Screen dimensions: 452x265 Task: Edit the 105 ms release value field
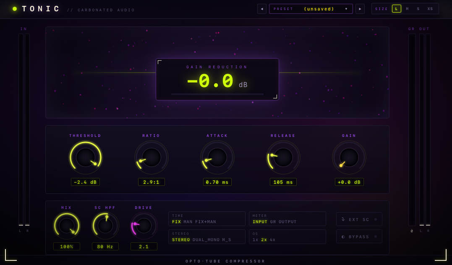click(283, 182)
